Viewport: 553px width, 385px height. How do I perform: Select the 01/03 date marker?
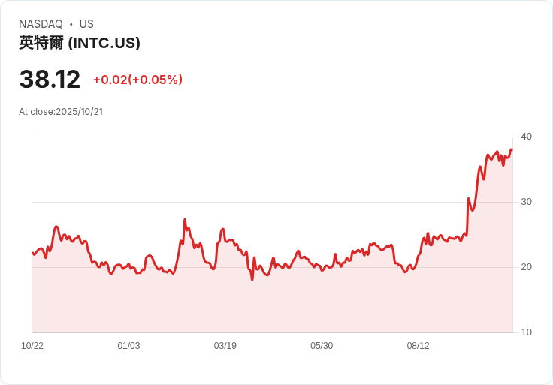pyautogui.click(x=128, y=346)
